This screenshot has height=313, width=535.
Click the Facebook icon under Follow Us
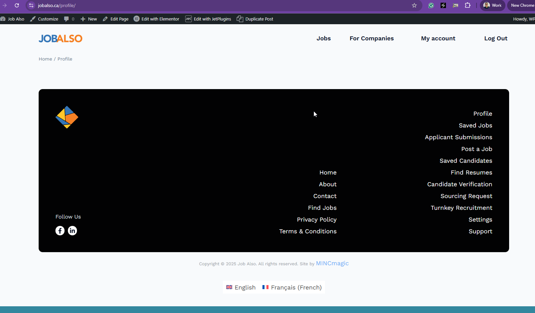[60, 231]
